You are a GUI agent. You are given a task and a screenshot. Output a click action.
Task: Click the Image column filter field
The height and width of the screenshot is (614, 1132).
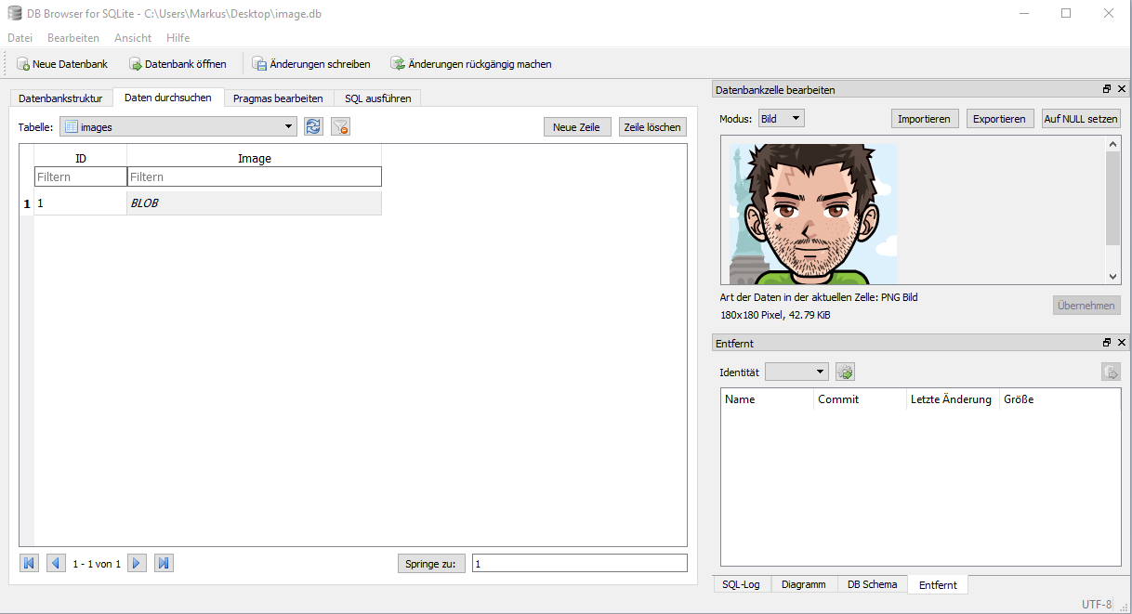click(254, 176)
